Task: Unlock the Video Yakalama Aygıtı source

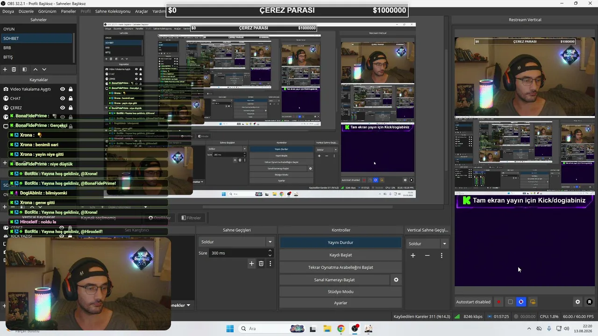Action: pos(71,89)
